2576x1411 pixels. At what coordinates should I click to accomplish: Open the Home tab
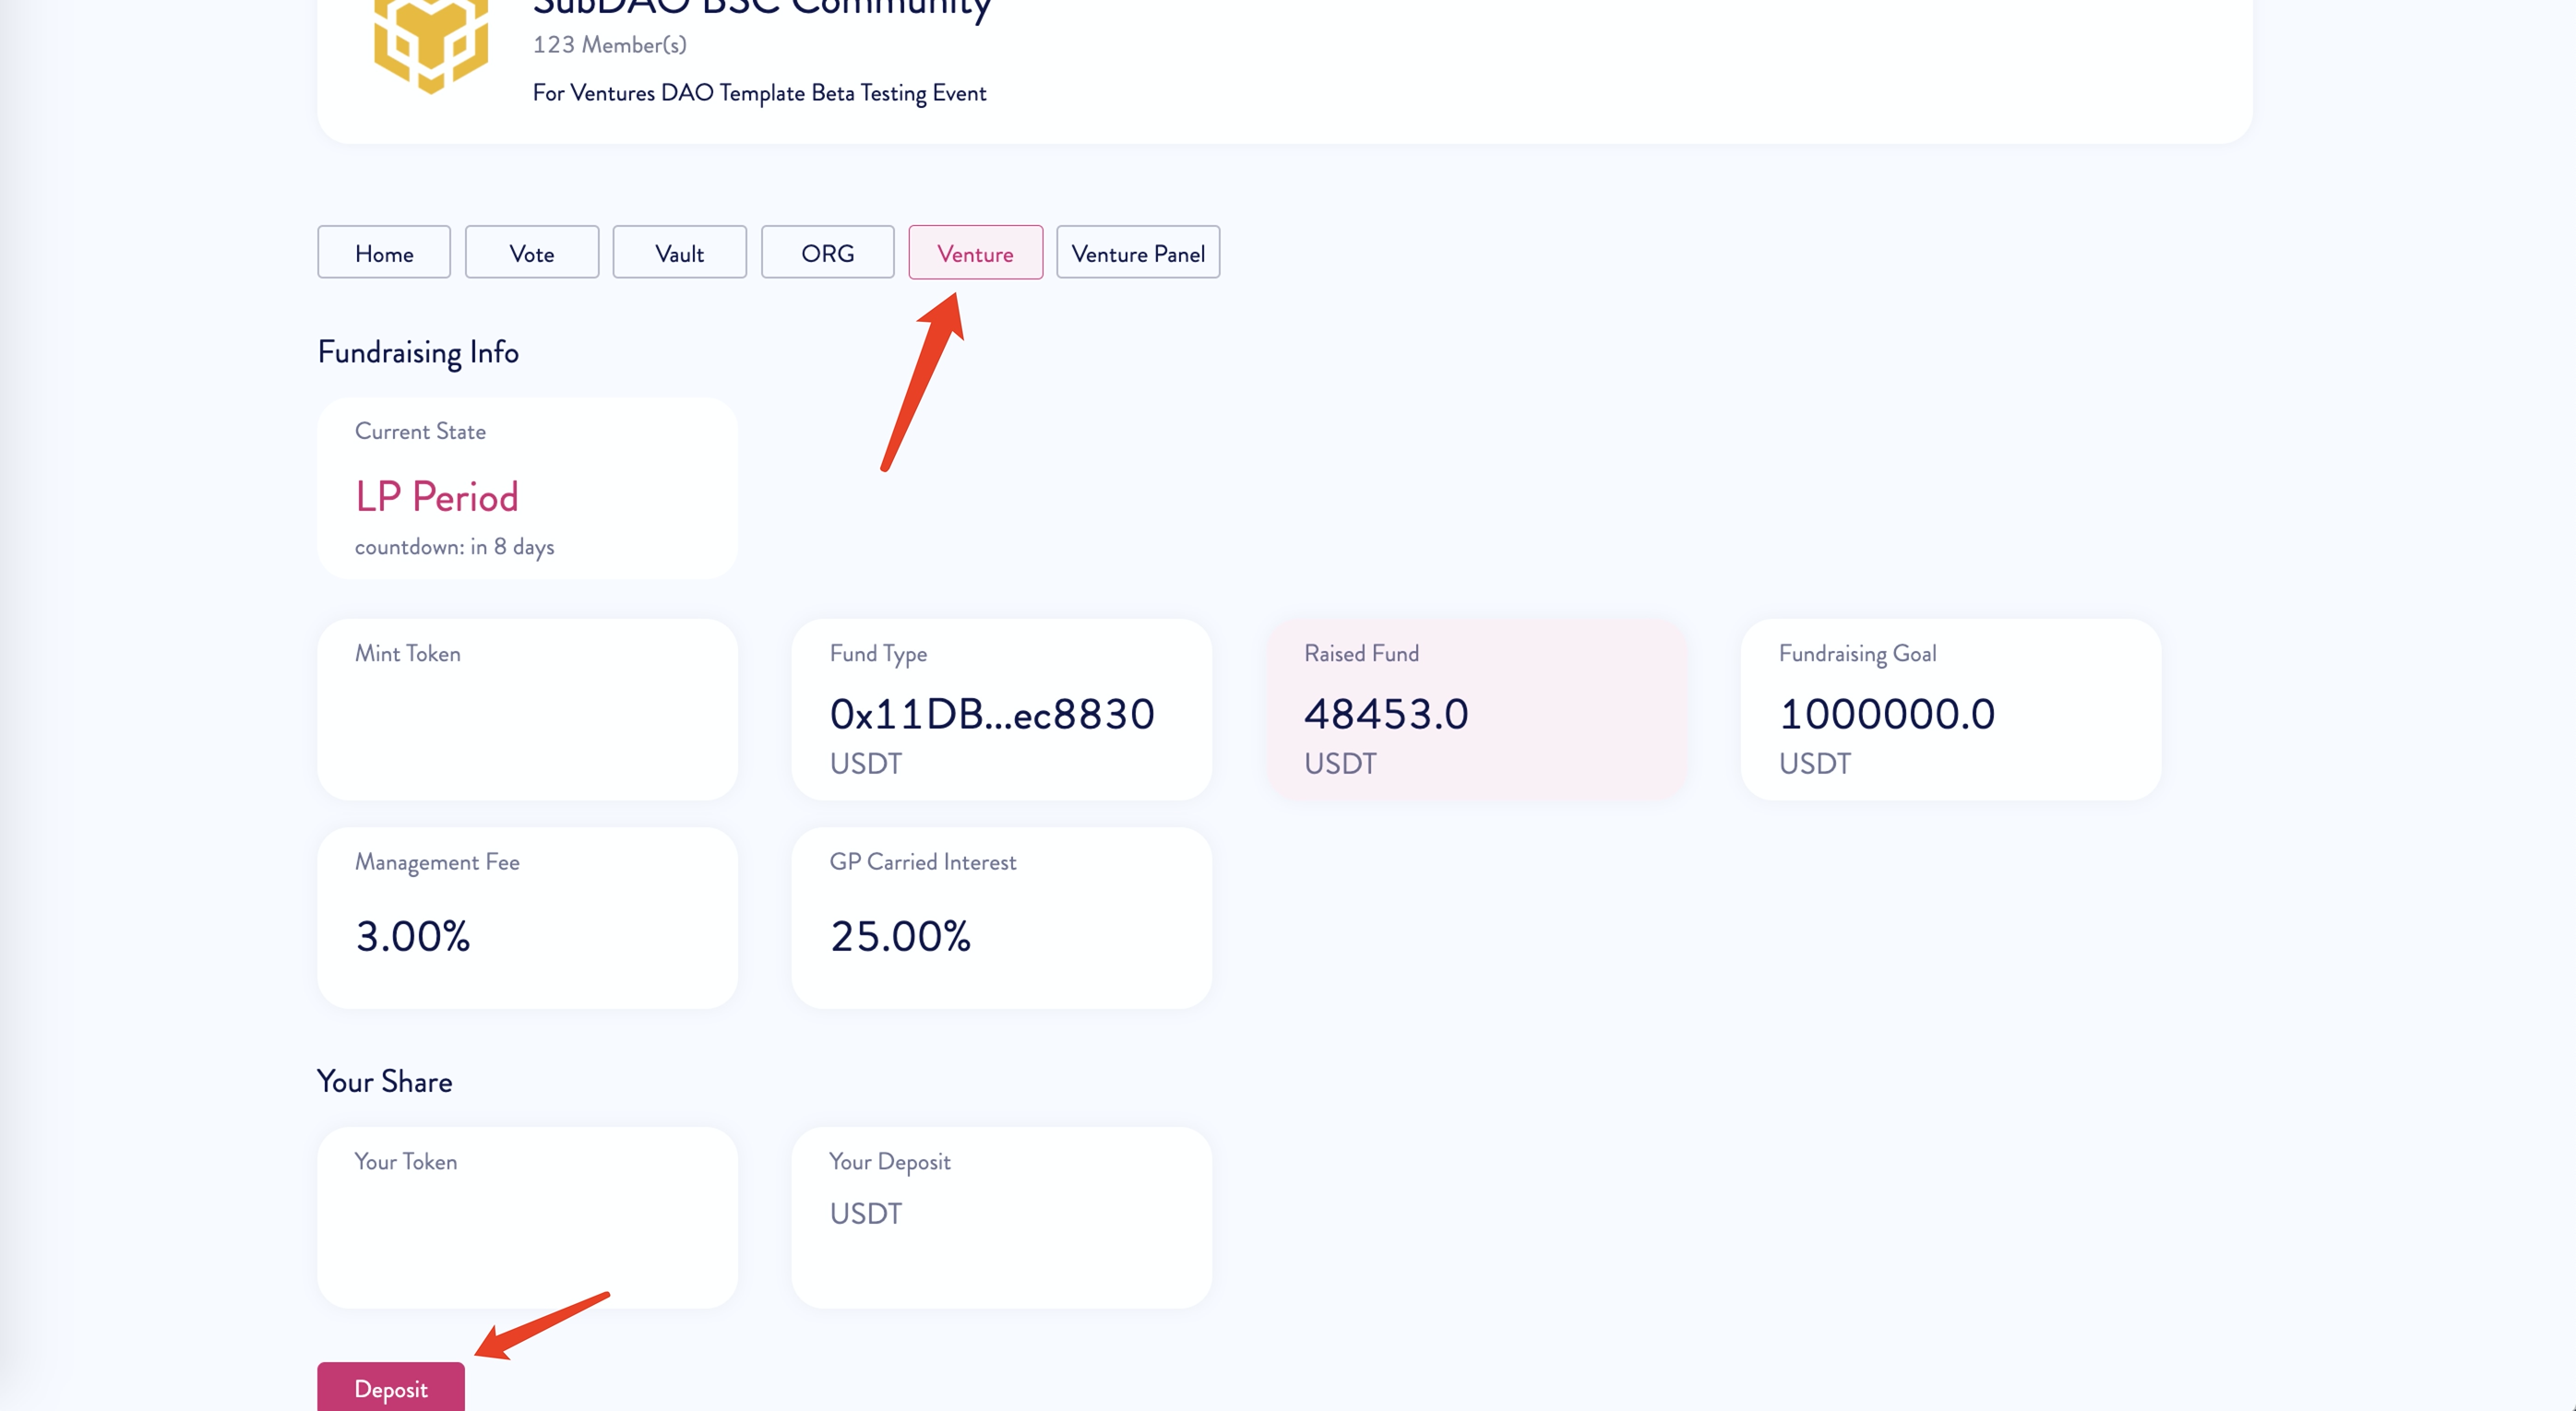[384, 253]
